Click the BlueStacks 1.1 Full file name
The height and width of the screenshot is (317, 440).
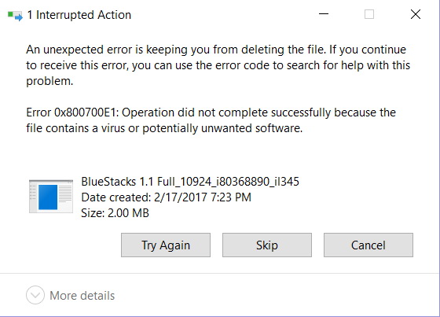coord(190,182)
